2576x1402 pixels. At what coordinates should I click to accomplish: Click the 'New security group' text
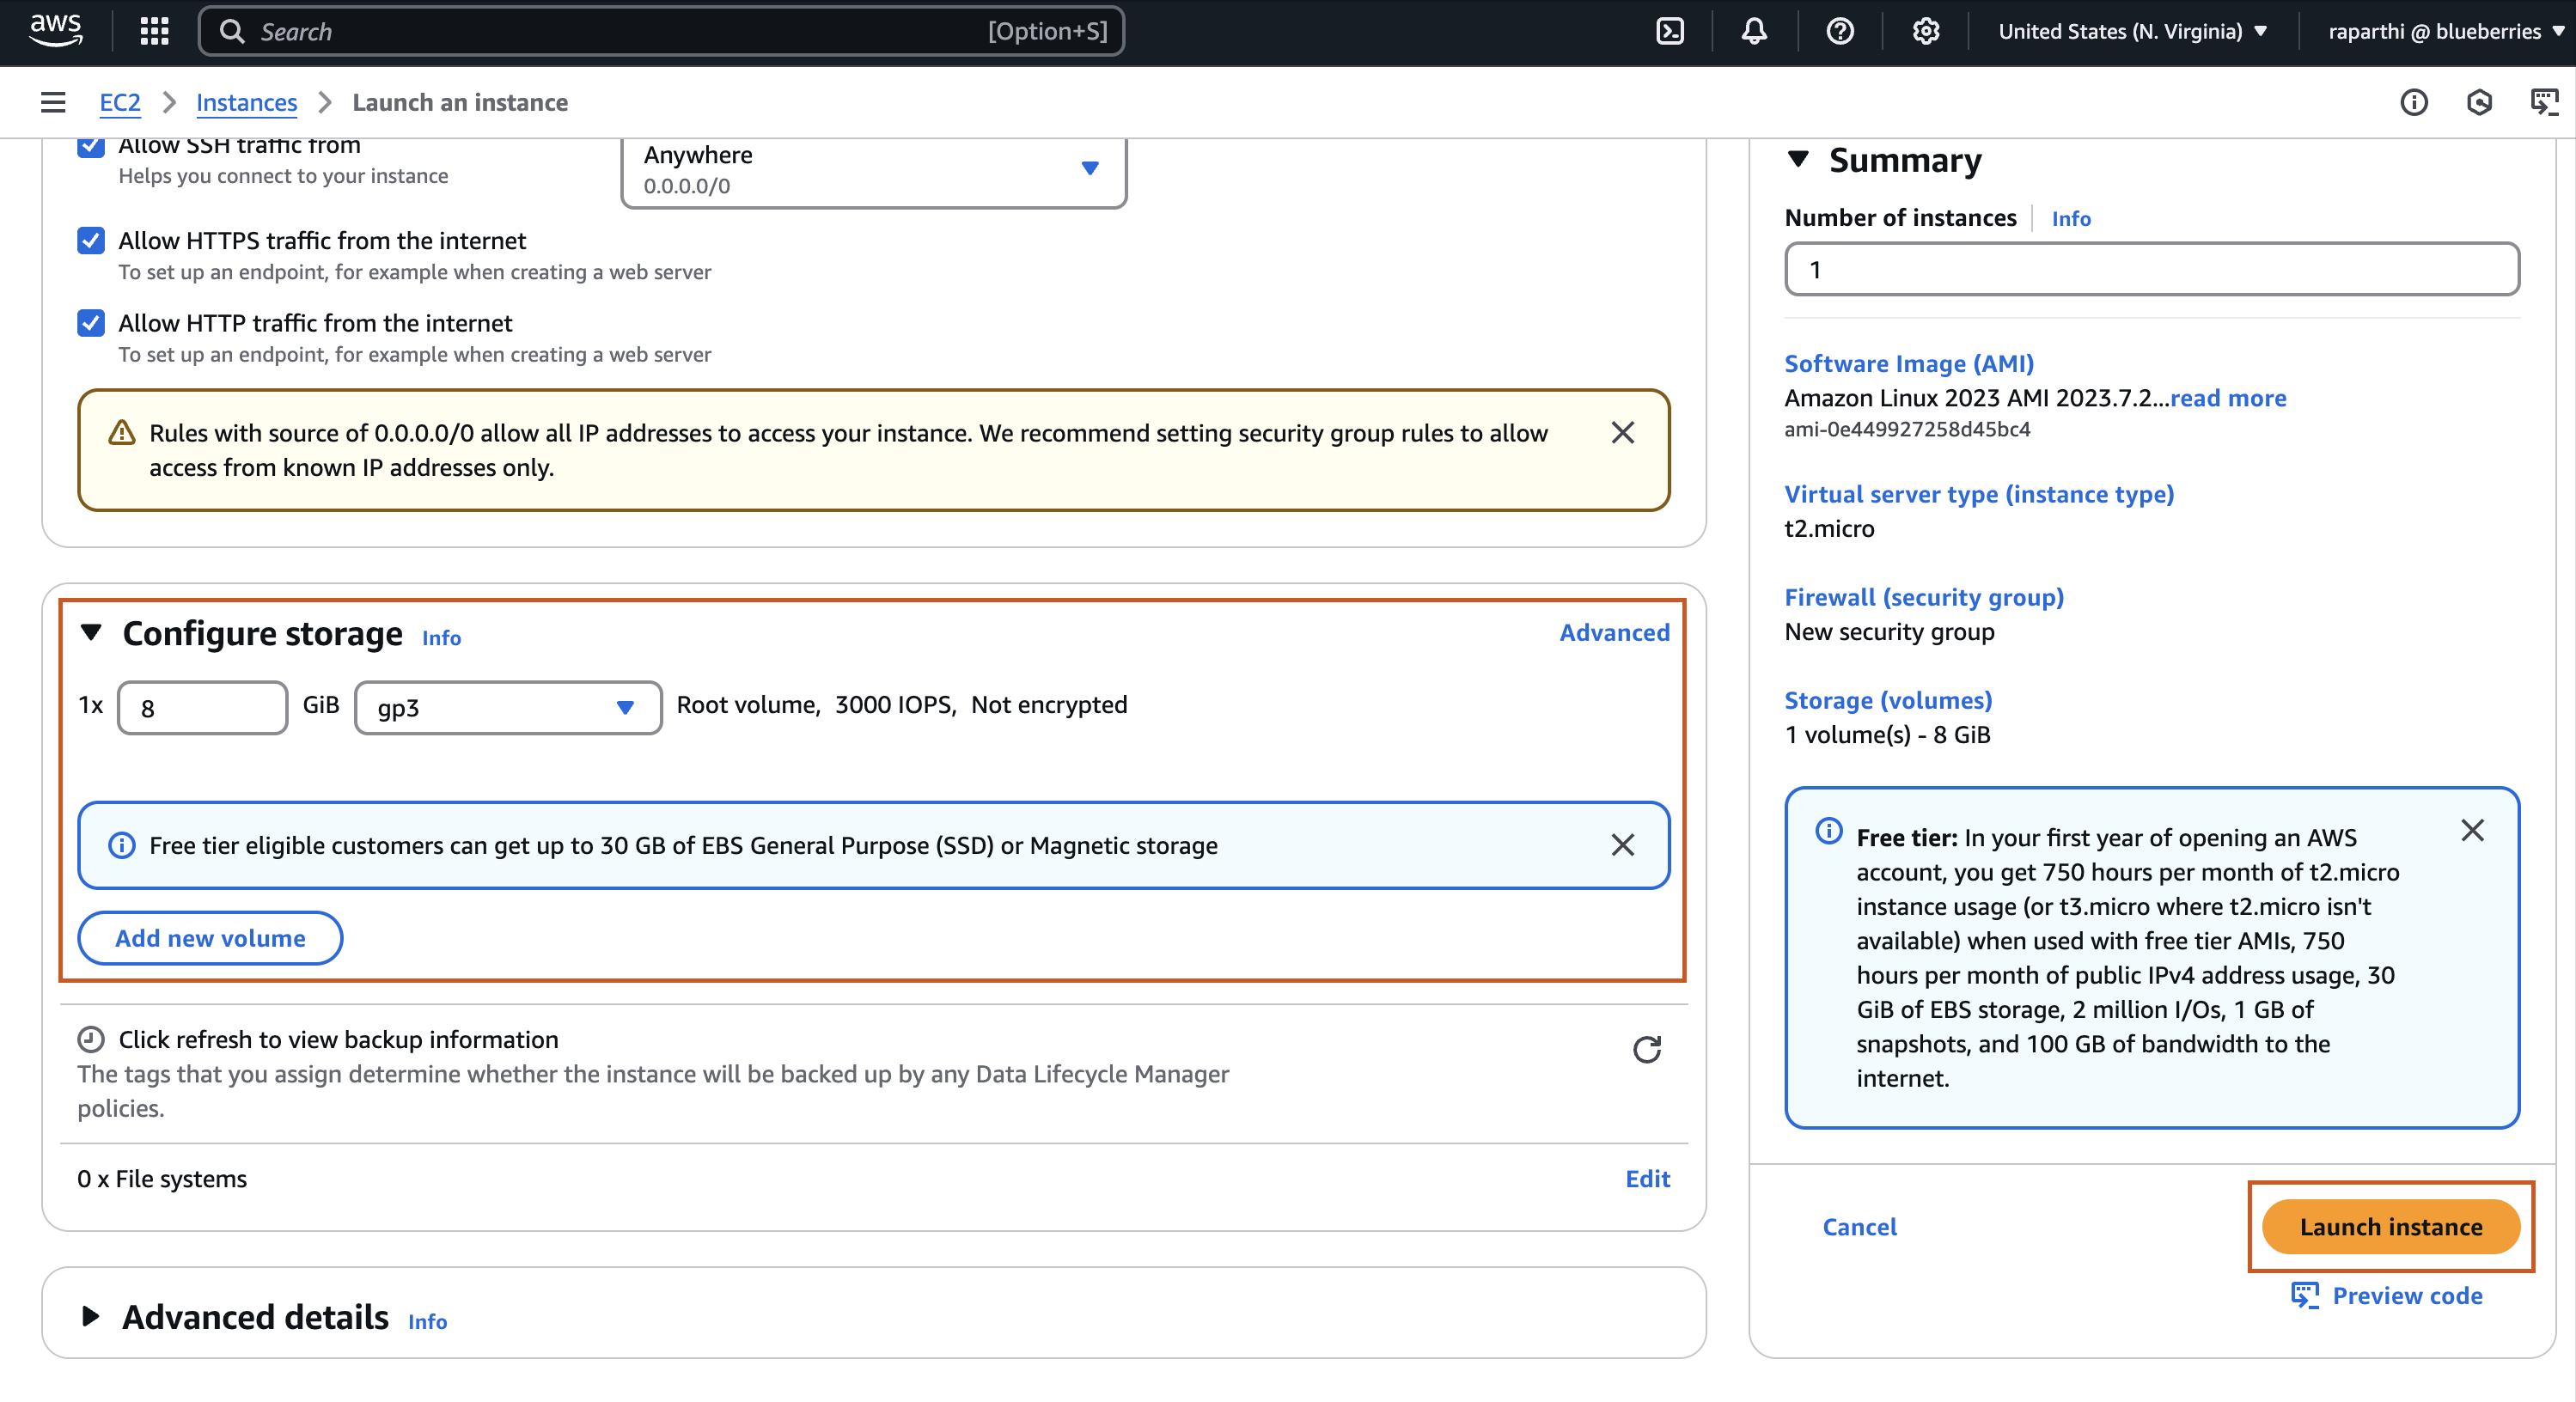tap(1889, 632)
